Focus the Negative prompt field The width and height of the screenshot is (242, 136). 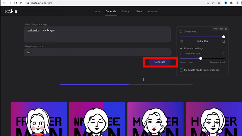[x=97, y=52]
